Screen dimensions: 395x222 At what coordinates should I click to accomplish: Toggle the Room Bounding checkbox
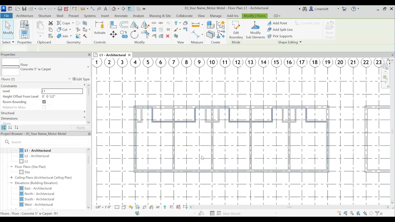click(x=44, y=102)
